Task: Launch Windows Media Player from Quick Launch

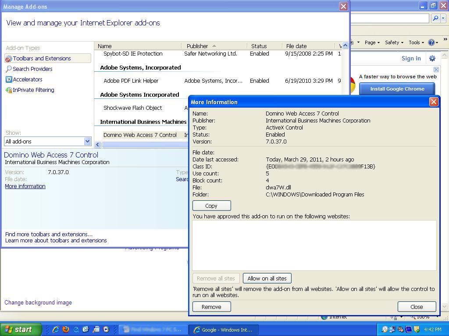Action: (x=106, y=329)
